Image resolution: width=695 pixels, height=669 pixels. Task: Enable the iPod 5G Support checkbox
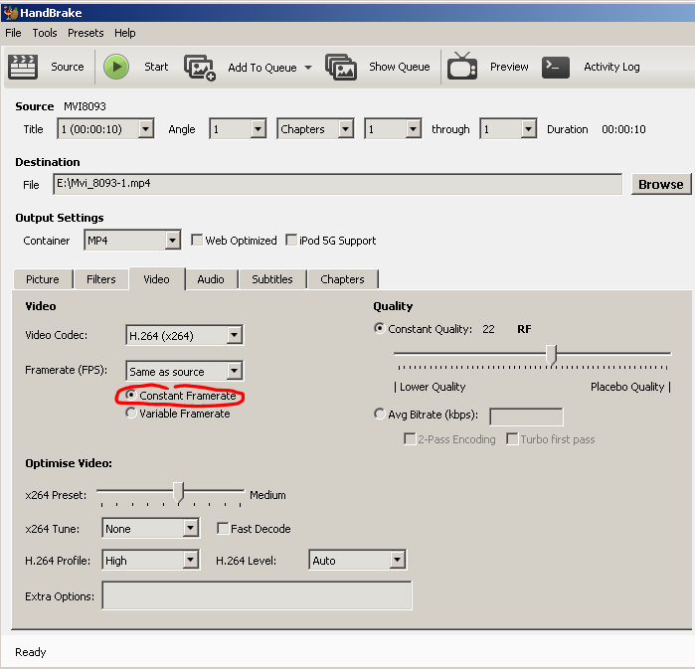click(x=291, y=241)
